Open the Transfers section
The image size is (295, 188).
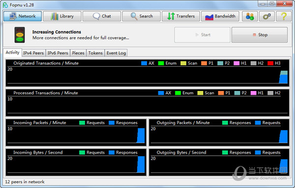[181, 16]
